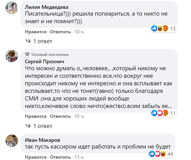Screen dimensions: 191x160
Task: Expand the 1 reply under Лилия Медведева's comment
Action: coord(39,41)
